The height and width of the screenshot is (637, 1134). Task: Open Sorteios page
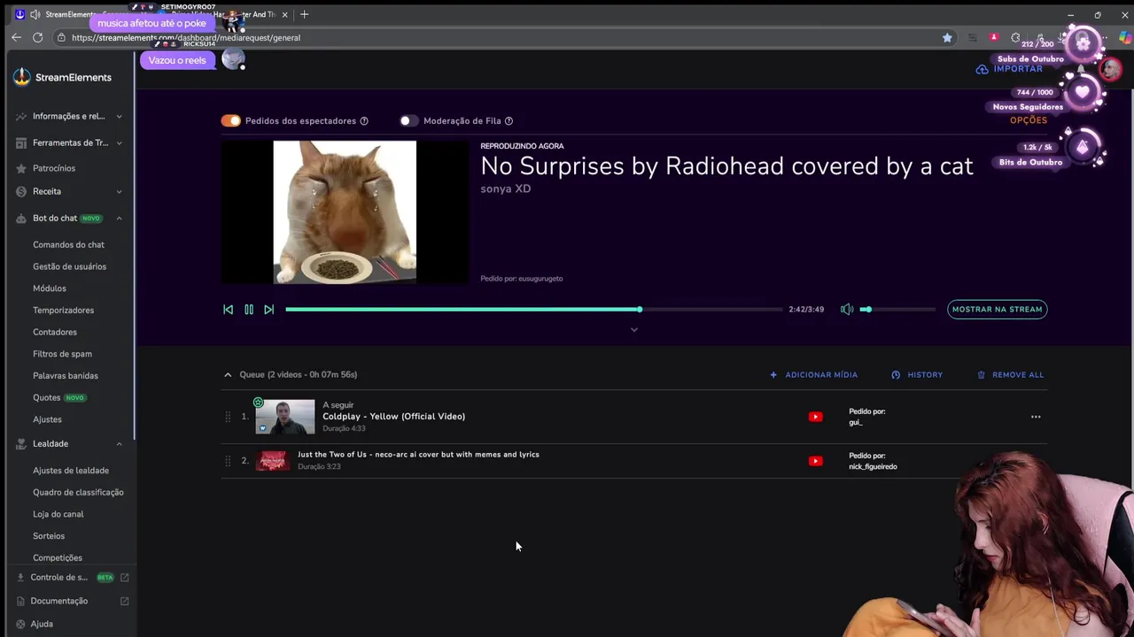coord(49,536)
